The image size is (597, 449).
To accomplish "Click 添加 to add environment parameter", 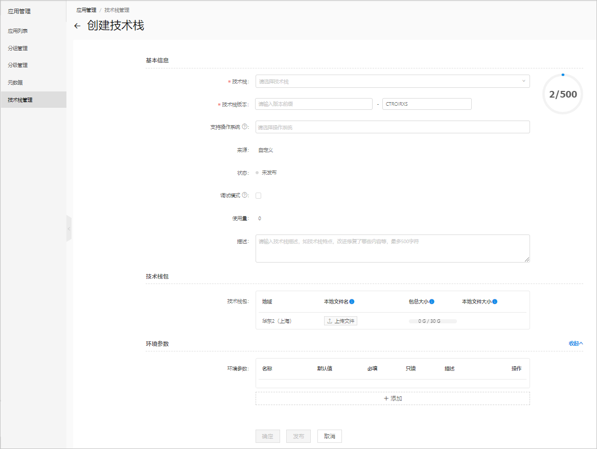I will (x=393, y=398).
